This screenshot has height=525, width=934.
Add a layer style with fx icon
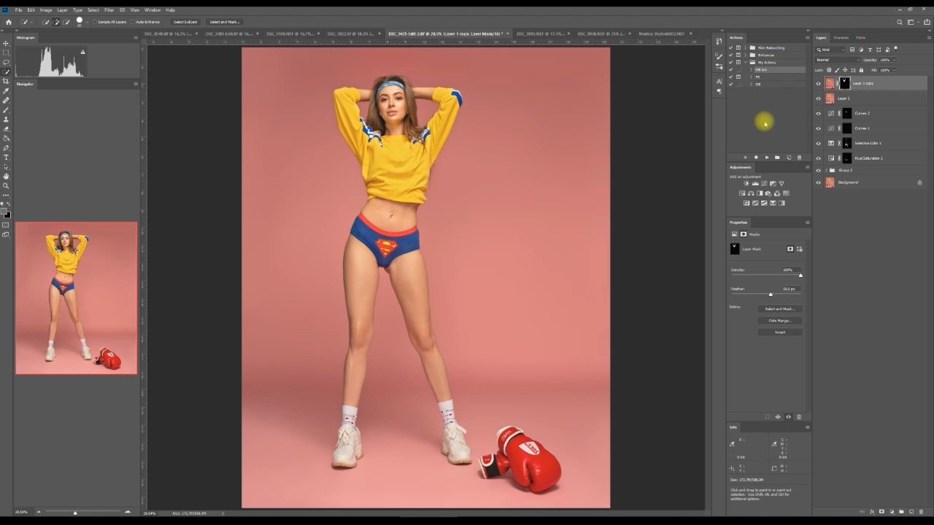(872, 512)
